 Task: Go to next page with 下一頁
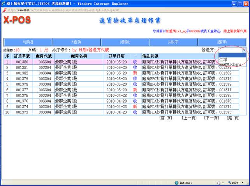(211, 118)
